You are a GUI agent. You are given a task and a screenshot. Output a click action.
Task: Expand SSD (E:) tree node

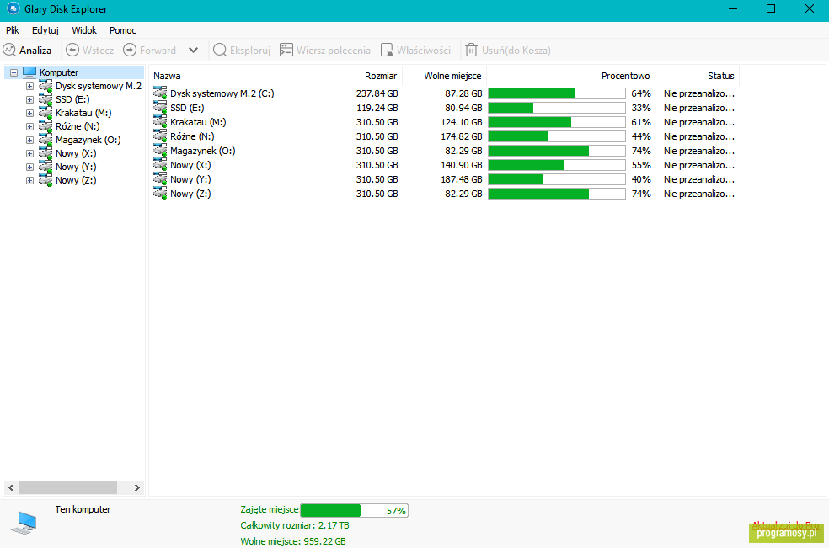tap(30, 99)
